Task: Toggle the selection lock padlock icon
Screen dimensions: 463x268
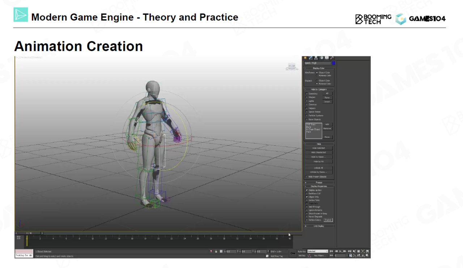Action: tap(216, 251)
